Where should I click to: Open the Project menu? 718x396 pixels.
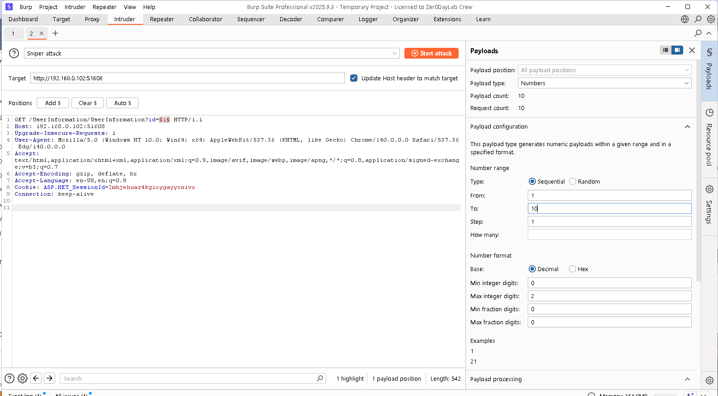(x=48, y=7)
